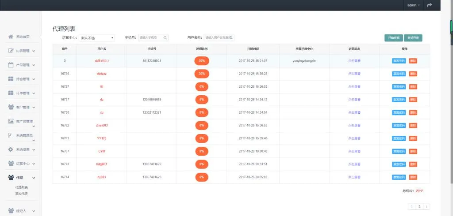This screenshot has height=216, width=453.
Task: Click the picture icon beside 推广员管理
Action: pos(11,121)
